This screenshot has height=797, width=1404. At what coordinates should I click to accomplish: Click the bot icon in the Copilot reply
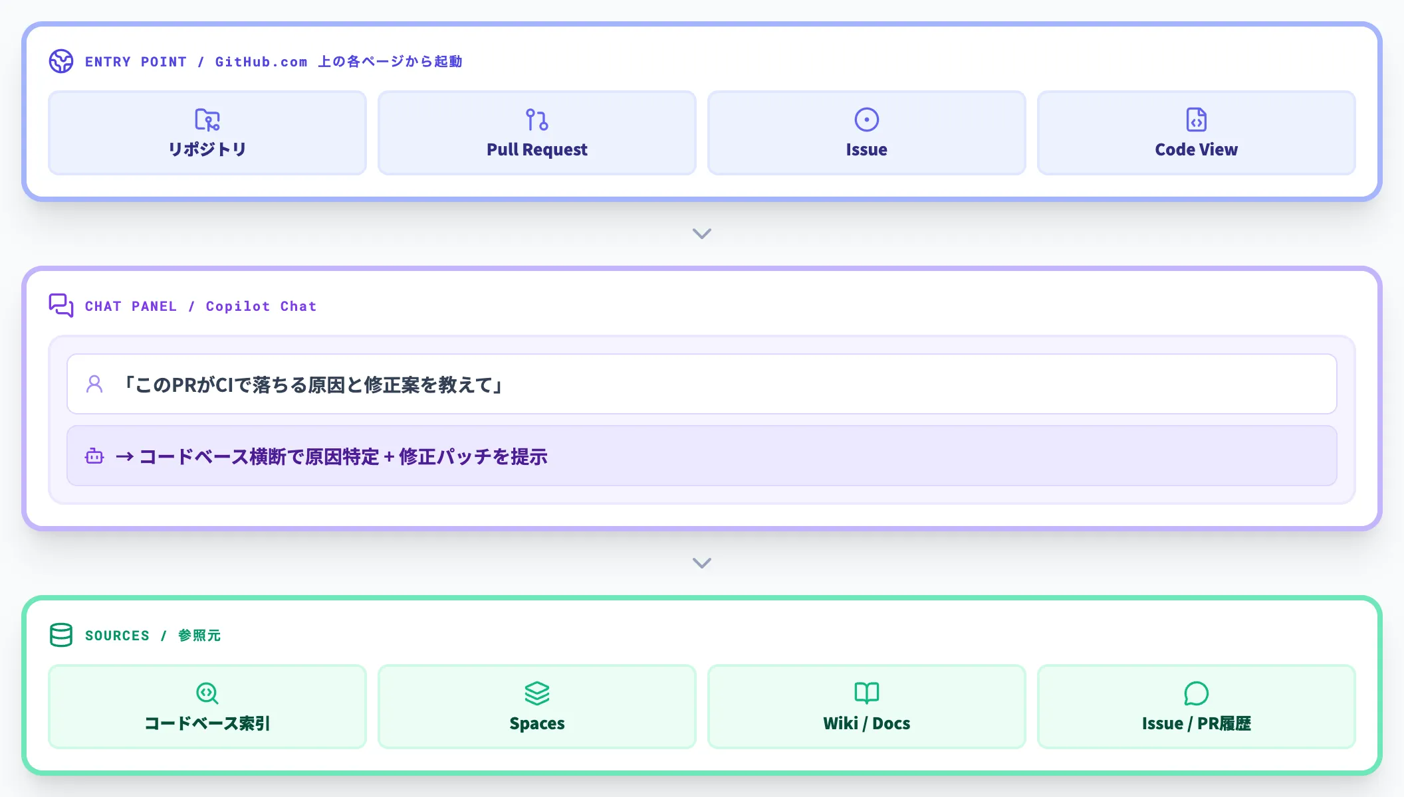94,456
